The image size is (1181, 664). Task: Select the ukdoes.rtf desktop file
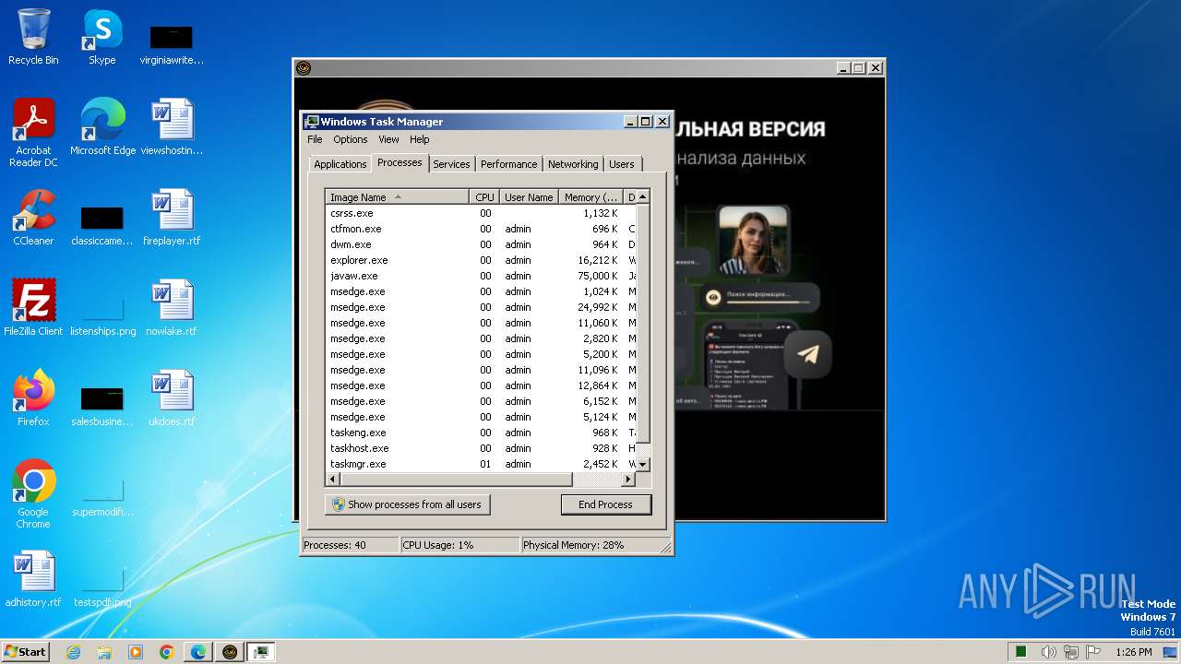[172, 398]
